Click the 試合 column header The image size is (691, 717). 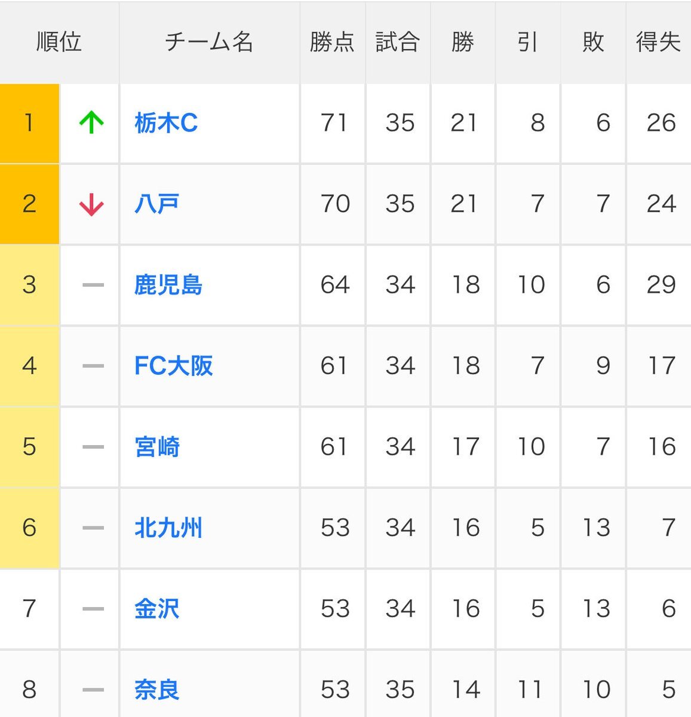pos(398,42)
